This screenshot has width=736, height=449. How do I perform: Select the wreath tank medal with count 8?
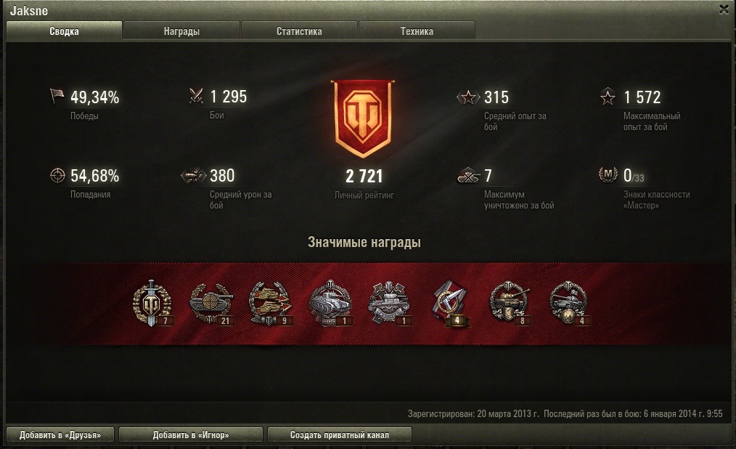(x=510, y=304)
